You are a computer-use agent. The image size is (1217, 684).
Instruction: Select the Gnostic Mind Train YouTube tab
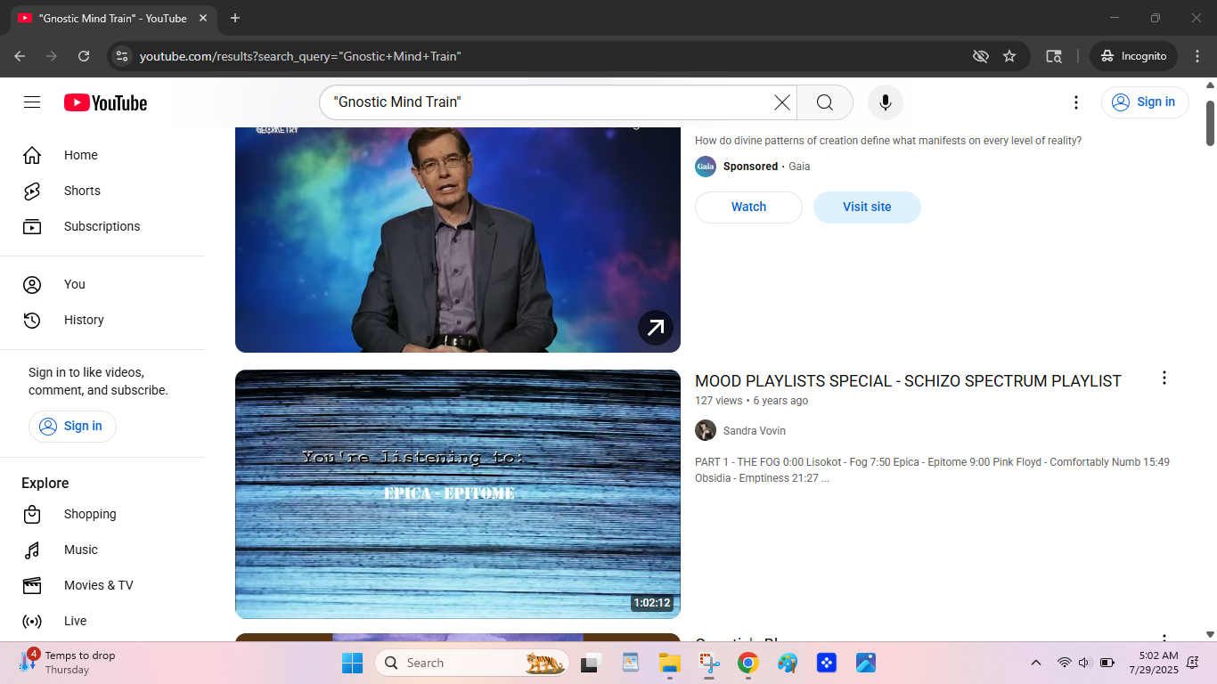114,18
